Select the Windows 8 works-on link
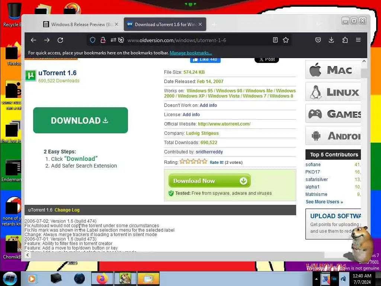Screen dimensions: 381x286 tap(281, 96)
